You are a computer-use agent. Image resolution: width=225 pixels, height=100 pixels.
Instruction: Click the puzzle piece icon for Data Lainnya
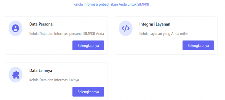(x=15, y=74)
